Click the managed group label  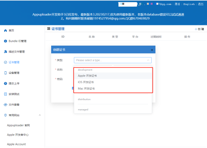click(83, 110)
